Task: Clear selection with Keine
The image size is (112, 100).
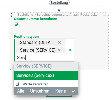Action: [x=61, y=91]
